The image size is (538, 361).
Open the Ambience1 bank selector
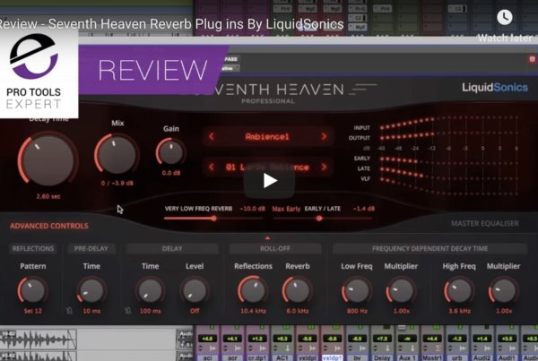tap(267, 137)
